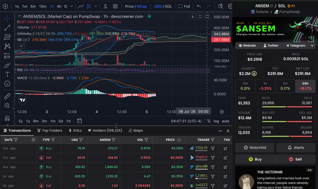Toggle percent scale on chart
Image resolution: width=318 pixels, height=189 pixels.
tap(209, 121)
